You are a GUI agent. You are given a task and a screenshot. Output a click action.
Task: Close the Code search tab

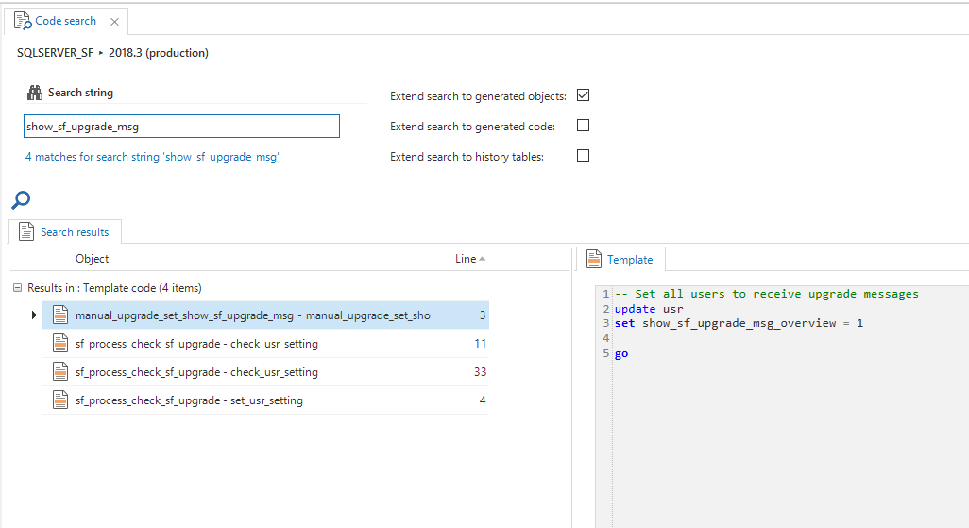(114, 21)
